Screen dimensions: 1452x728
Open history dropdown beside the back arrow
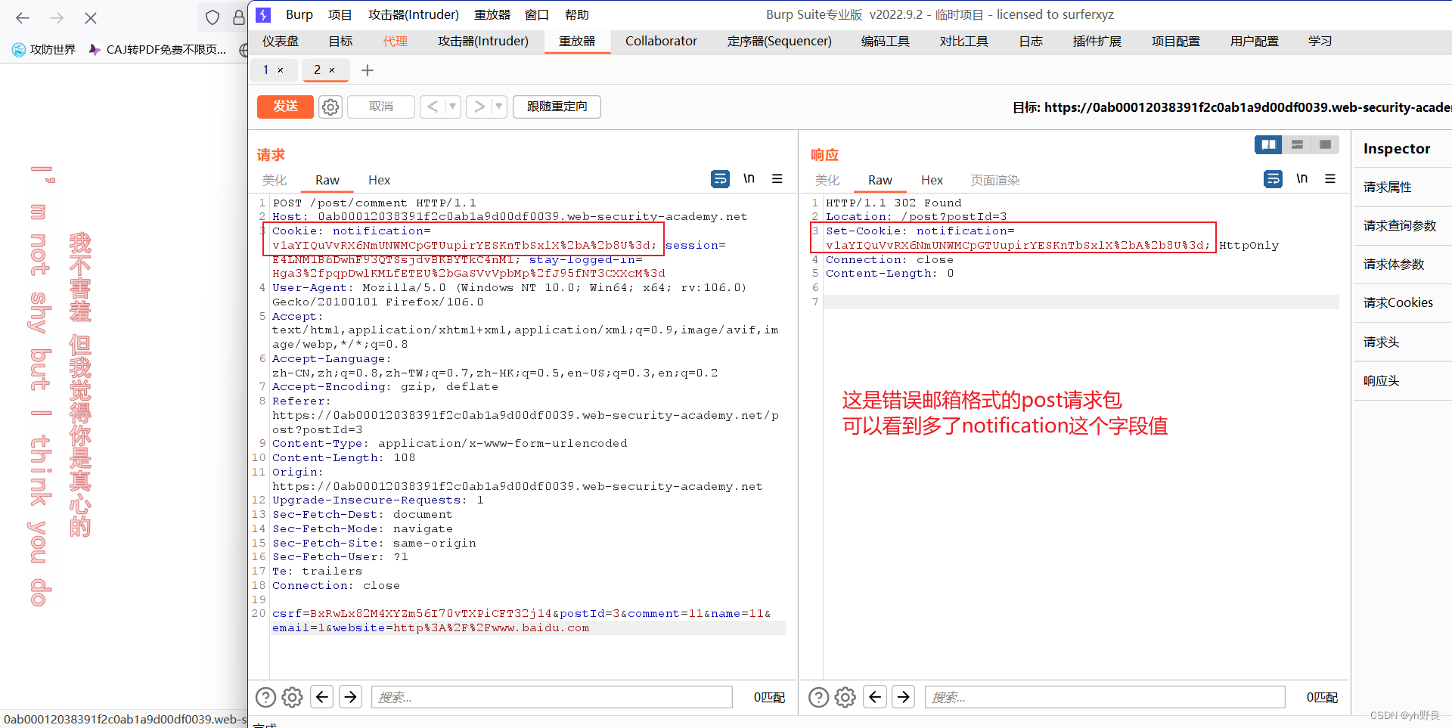(x=453, y=107)
